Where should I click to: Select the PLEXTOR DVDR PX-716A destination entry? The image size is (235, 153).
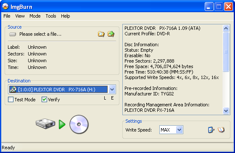click(x=58, y=90)
